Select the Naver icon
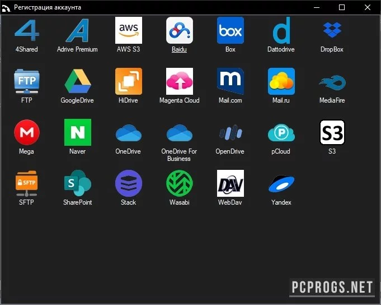Screen dimensions: 381x305 pos(78,132)
